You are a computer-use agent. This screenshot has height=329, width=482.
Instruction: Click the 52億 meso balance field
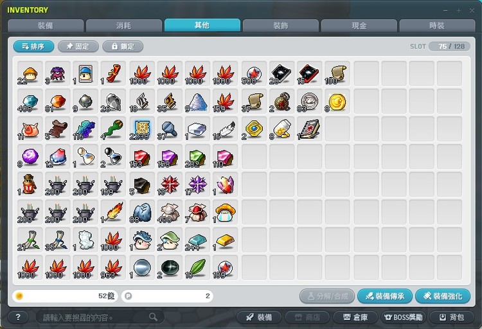coord(65,296)
